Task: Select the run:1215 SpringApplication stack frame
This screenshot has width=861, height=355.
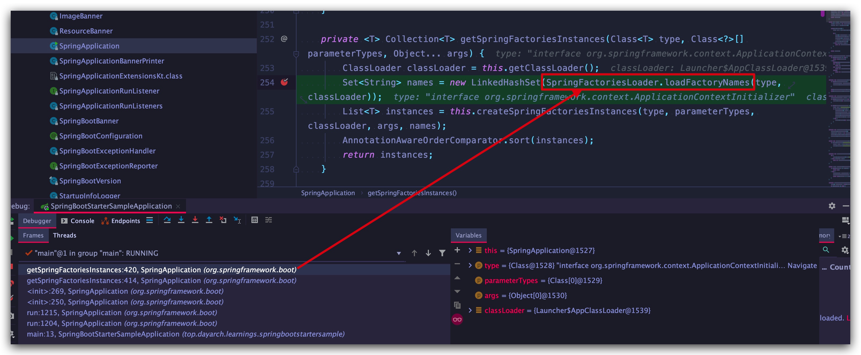Action: [x=122, y=313]
